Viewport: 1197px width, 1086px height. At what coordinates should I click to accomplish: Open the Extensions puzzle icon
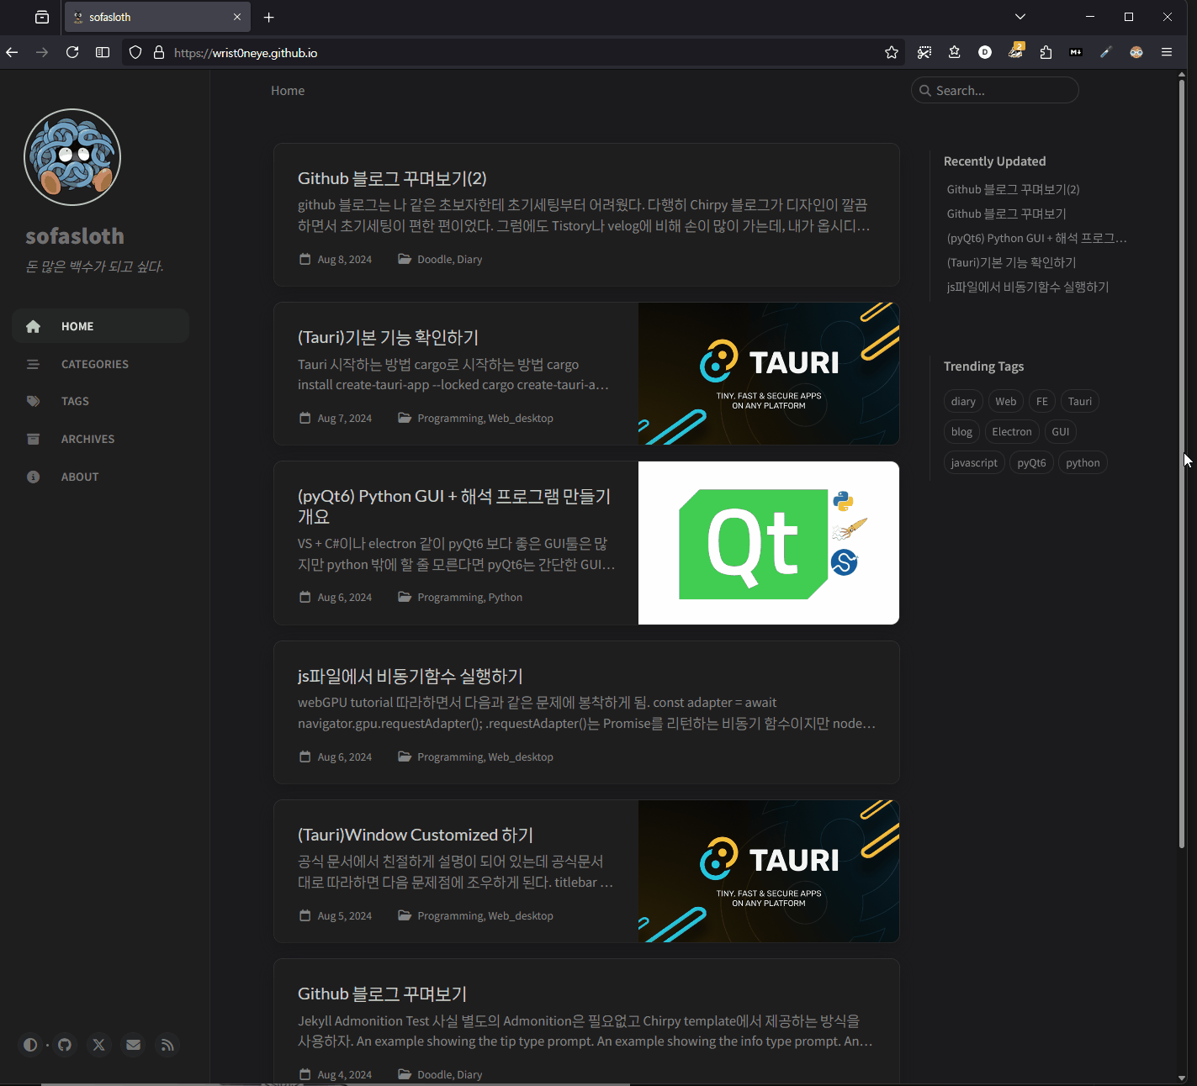click(1046, 52)
